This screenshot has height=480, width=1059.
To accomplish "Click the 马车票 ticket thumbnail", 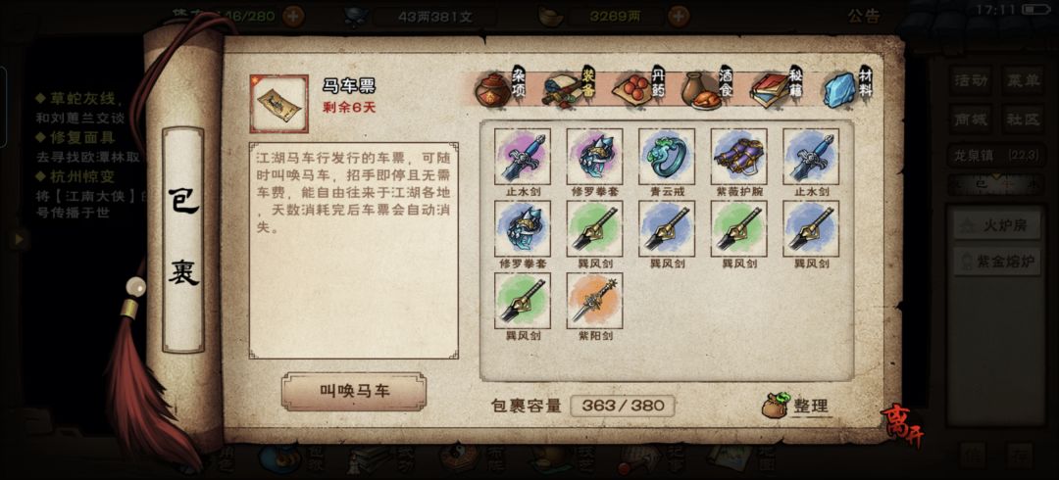I will point(278,103).
